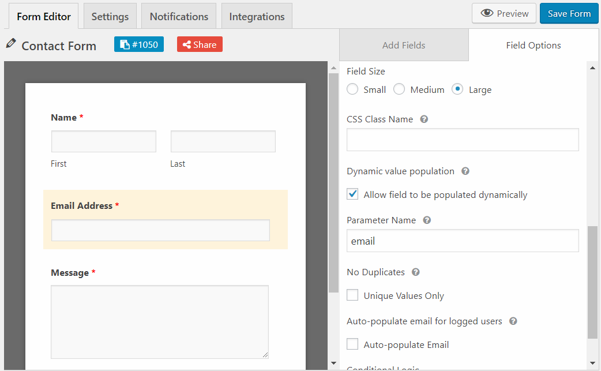Enable Unique Values Only checkbox
Image resolution: width=601 pixels, height=371 pixels.
click(352, 295)
